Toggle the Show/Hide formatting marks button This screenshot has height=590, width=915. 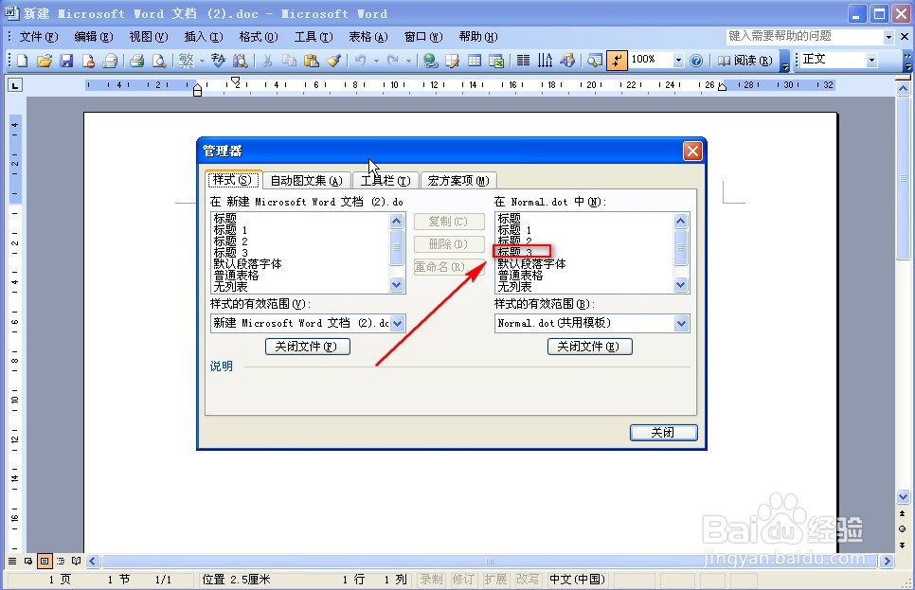[x=617, y=59]
